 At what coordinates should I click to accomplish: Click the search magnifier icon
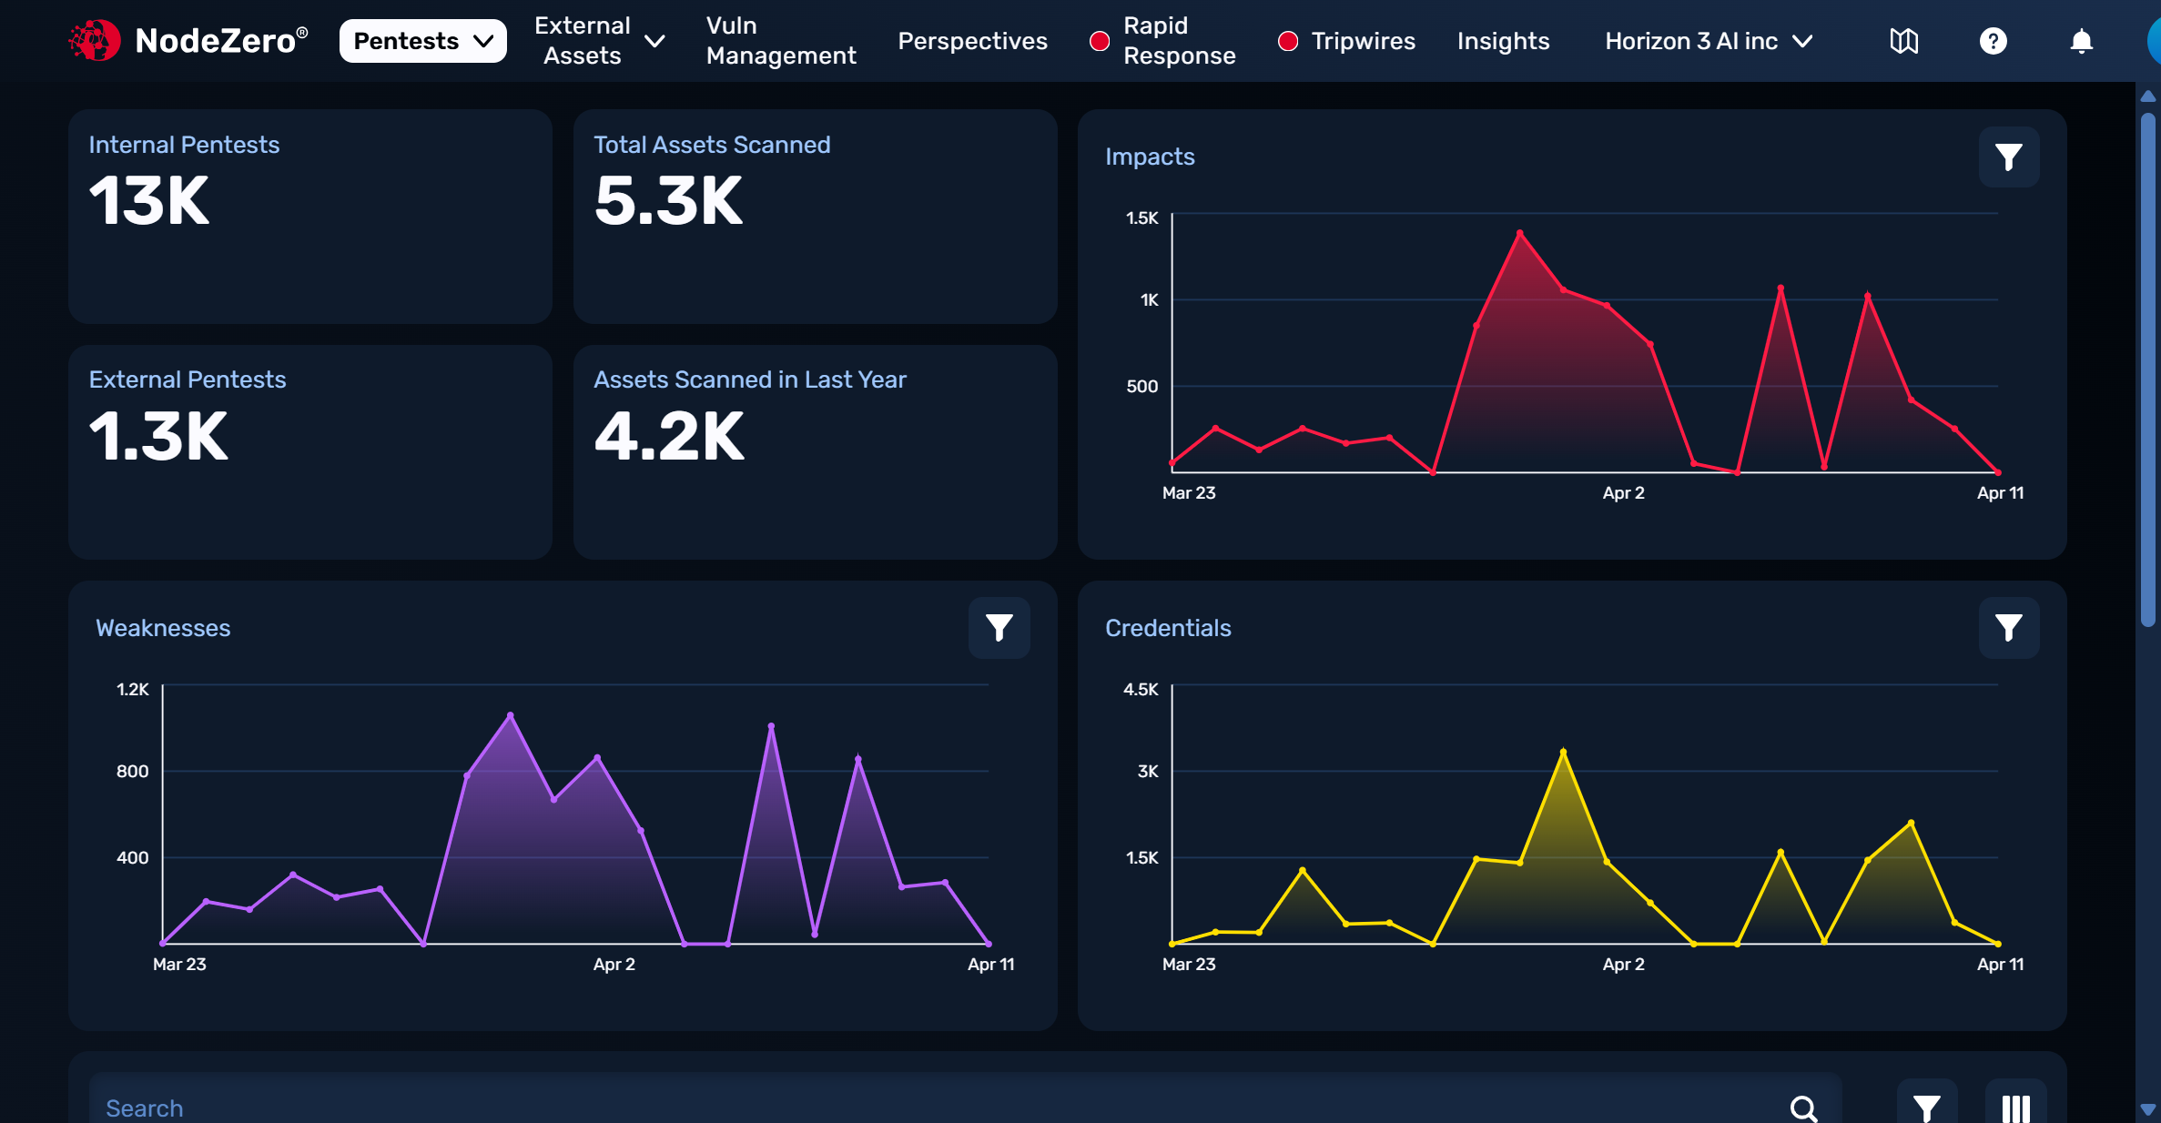tap(1803, 1108)
